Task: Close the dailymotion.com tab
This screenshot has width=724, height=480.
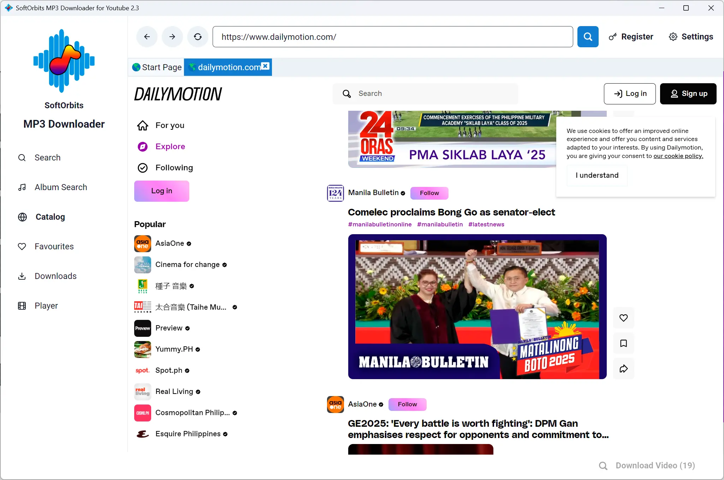Action: pyautogui.click(x=266, y=66)
